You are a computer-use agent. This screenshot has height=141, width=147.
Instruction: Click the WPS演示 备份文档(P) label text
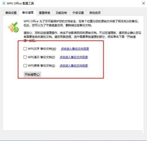[x=41, y=57]
